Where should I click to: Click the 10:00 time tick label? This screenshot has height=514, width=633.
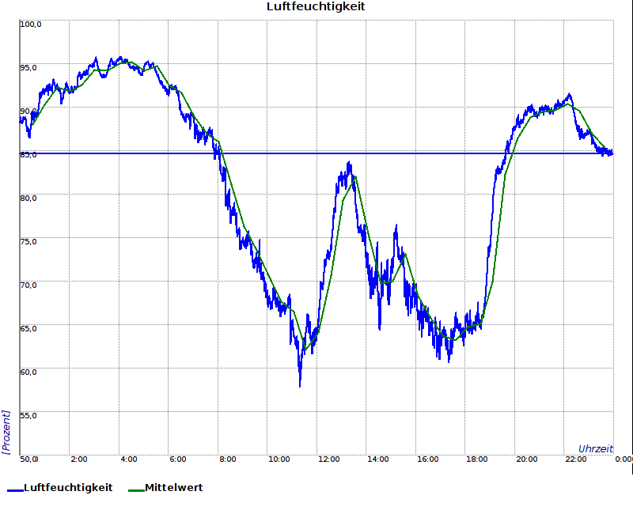pyautogui.click(x=279, y=459)
